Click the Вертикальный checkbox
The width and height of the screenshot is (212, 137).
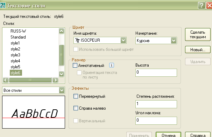[76, 121]
